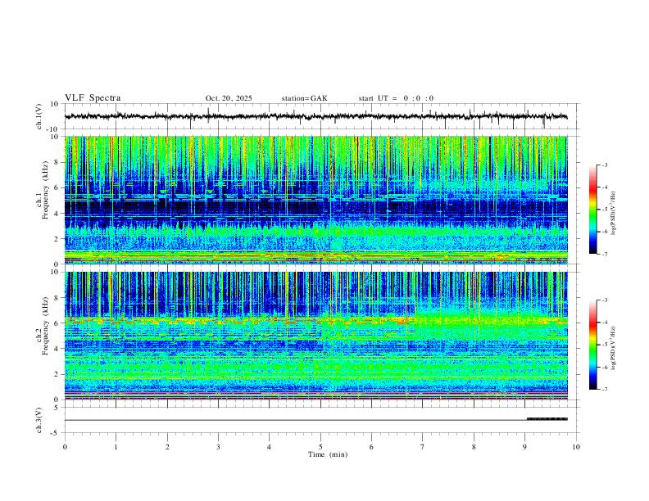Viewport: 649px width, 501px height.
Task: Click the "Time (min)" x-axis label
Action: pyautogui.click(x=328, y=454)
